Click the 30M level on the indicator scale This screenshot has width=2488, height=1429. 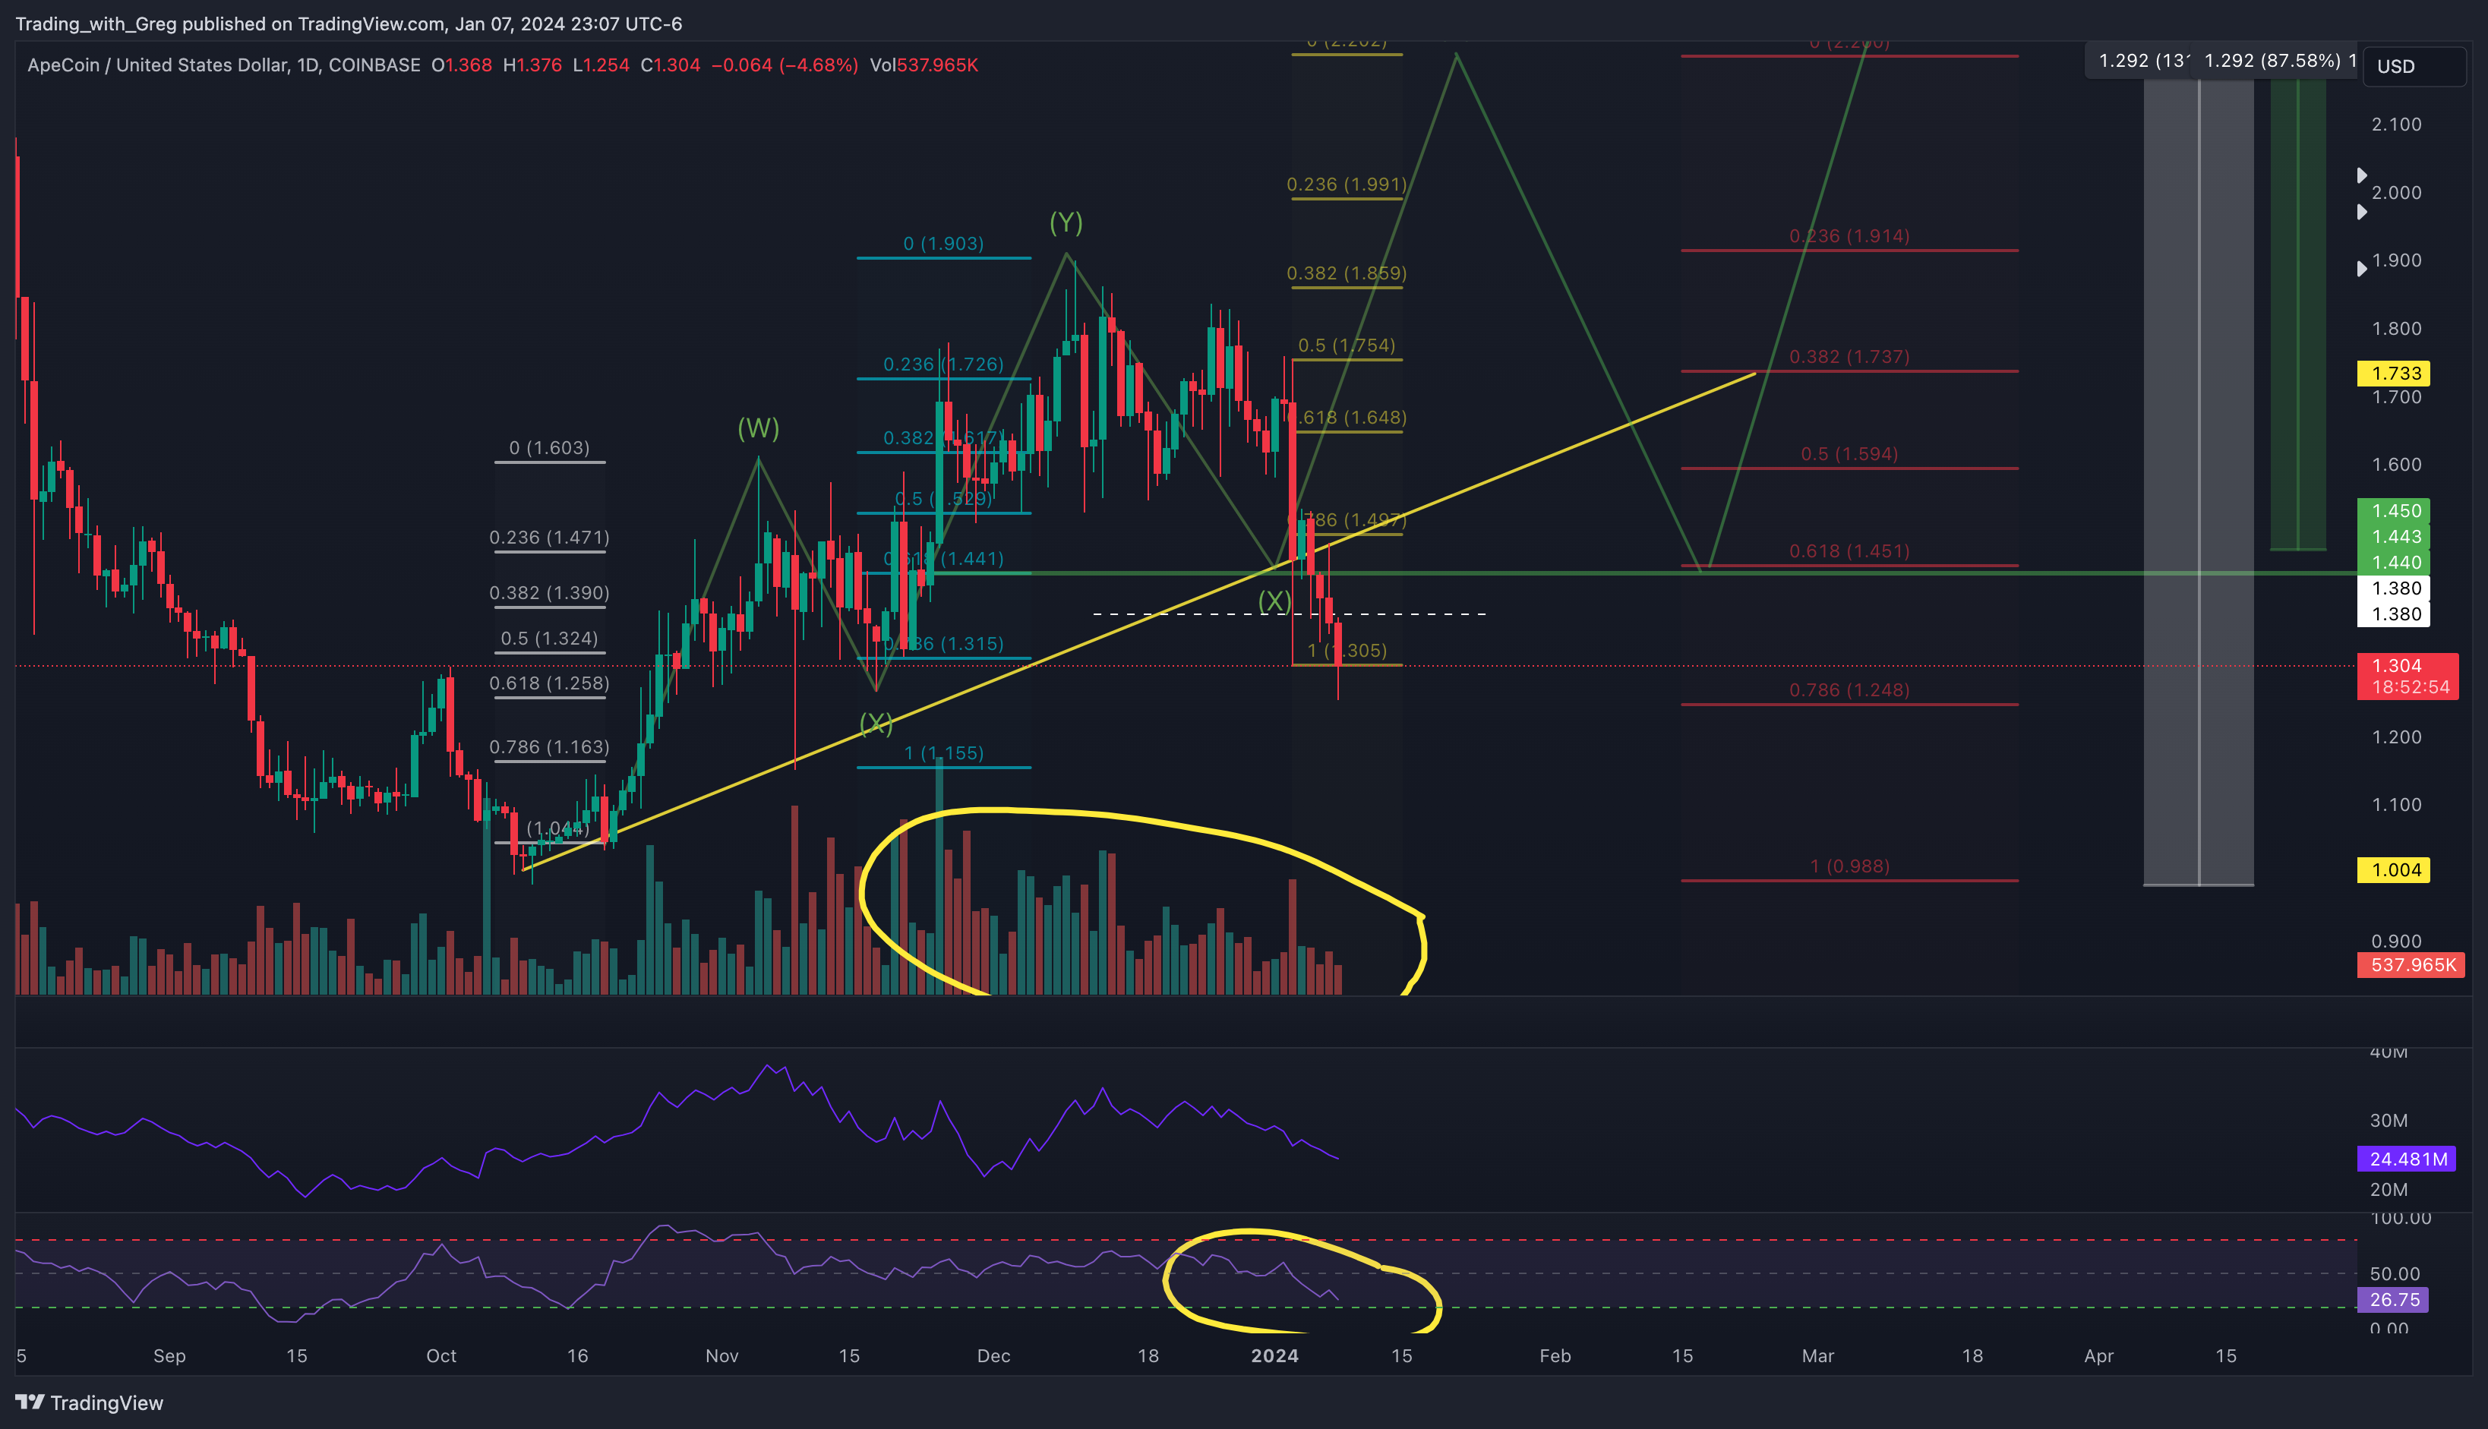pos(2388,1121)
